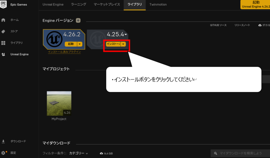Switch to the ラーニング tab

(79, 4)
